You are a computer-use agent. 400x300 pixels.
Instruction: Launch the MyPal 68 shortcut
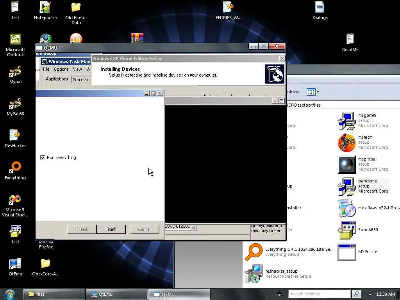tap(15, 107)
